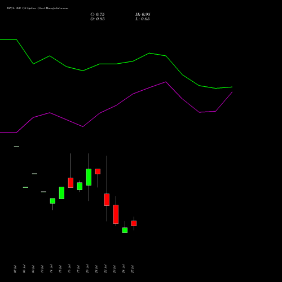Click the red candle for 22 Jul
Screen dimensions: 282x282
point(107,200)
